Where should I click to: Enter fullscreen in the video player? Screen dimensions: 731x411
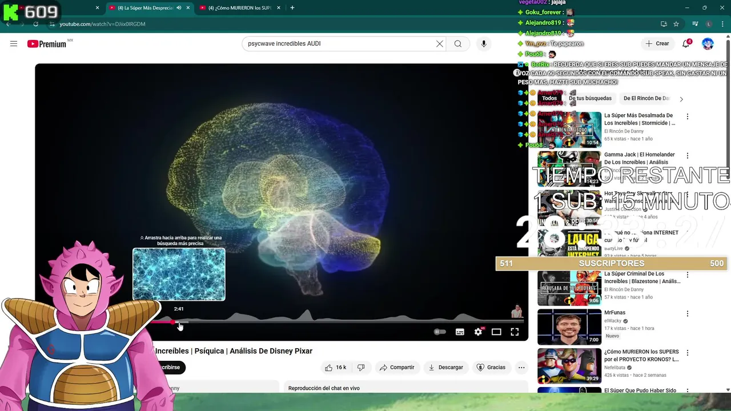(x=515, y=332)
